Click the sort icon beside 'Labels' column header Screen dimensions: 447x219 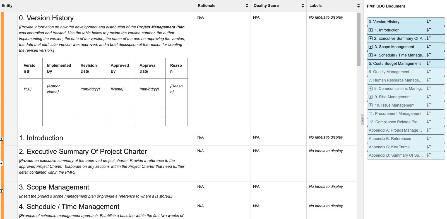[358, 5]
